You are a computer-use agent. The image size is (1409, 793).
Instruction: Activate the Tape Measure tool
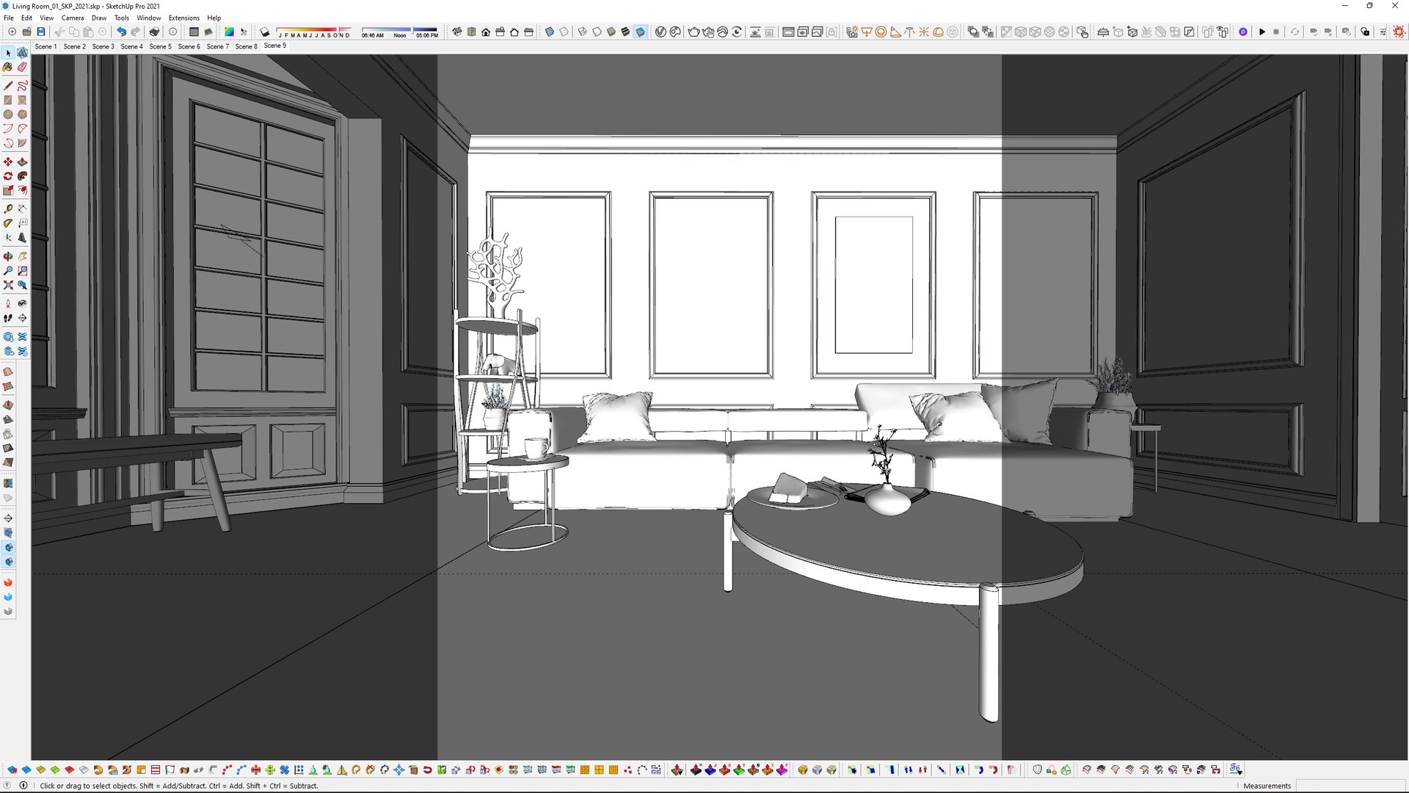pyautogui.click(x=8, y=209)
